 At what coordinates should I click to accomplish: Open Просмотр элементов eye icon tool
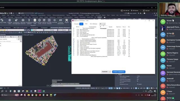click(x=23, y=21)
